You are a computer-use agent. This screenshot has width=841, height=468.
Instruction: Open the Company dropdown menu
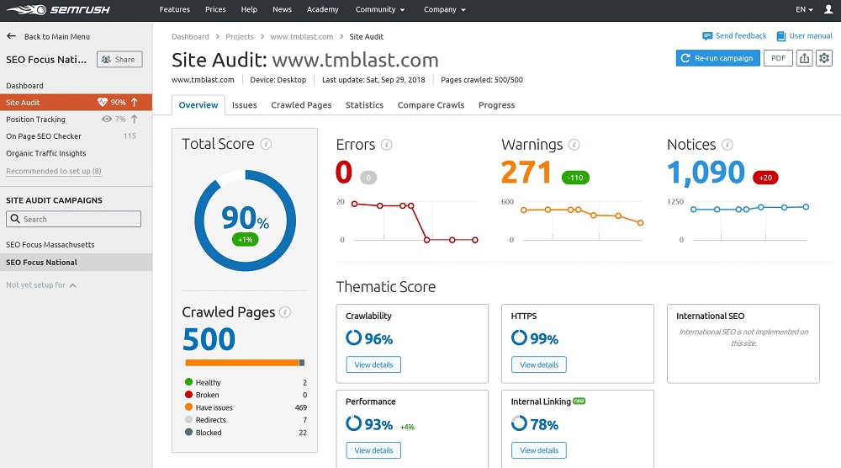pyautogui.click(x=445, y=9)
